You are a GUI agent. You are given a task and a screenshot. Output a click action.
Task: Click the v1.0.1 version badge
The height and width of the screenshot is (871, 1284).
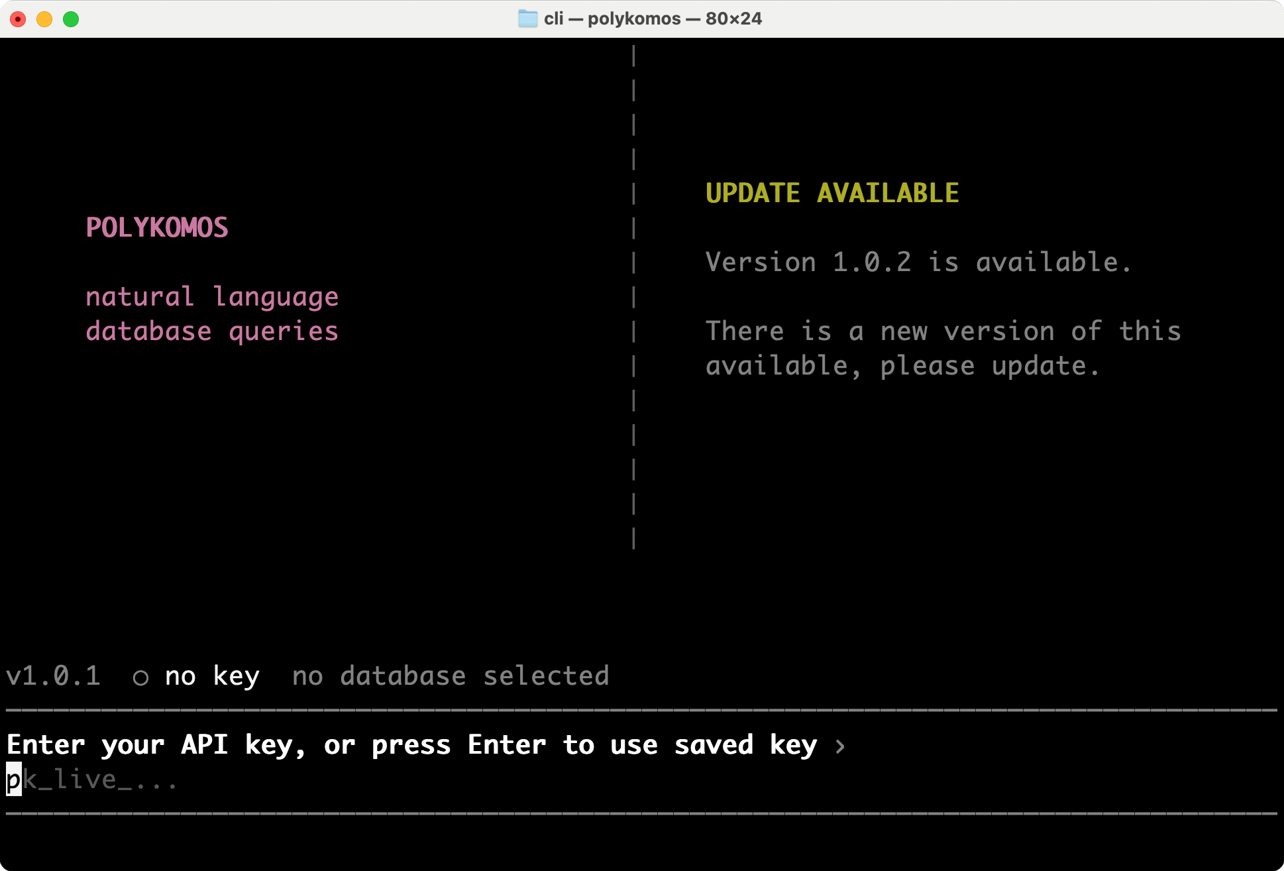click(53, 677)
